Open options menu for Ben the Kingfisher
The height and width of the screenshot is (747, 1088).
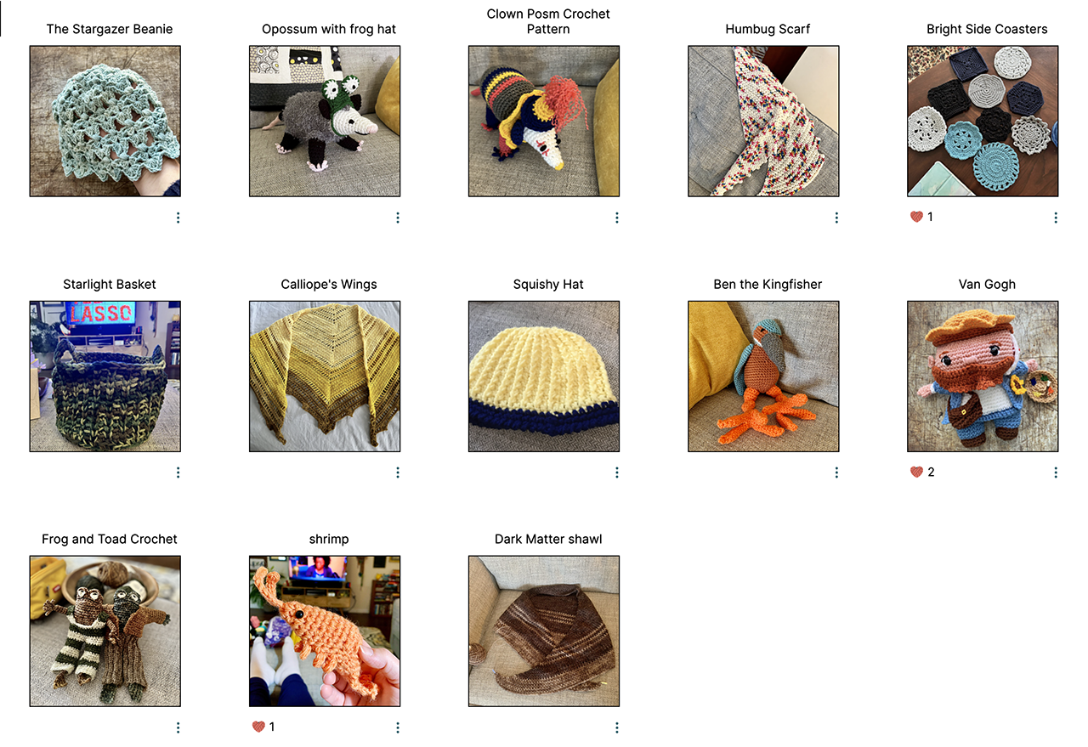click(x=836, y=473)
